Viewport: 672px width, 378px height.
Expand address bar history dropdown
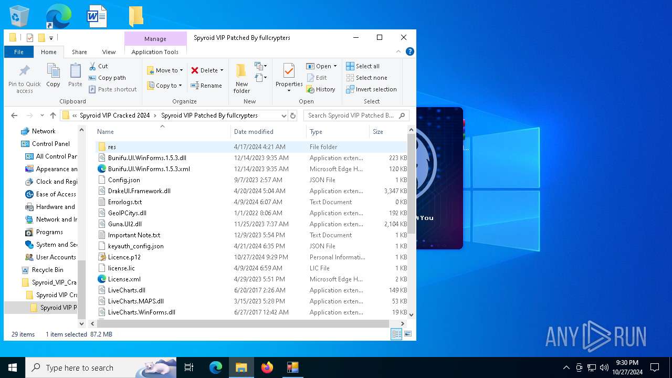point(283,115)
